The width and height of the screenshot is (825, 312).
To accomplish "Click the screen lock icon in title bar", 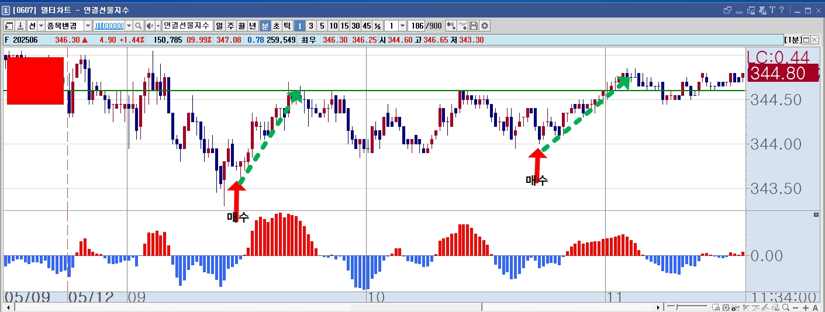I will click(x=751, y=10).
